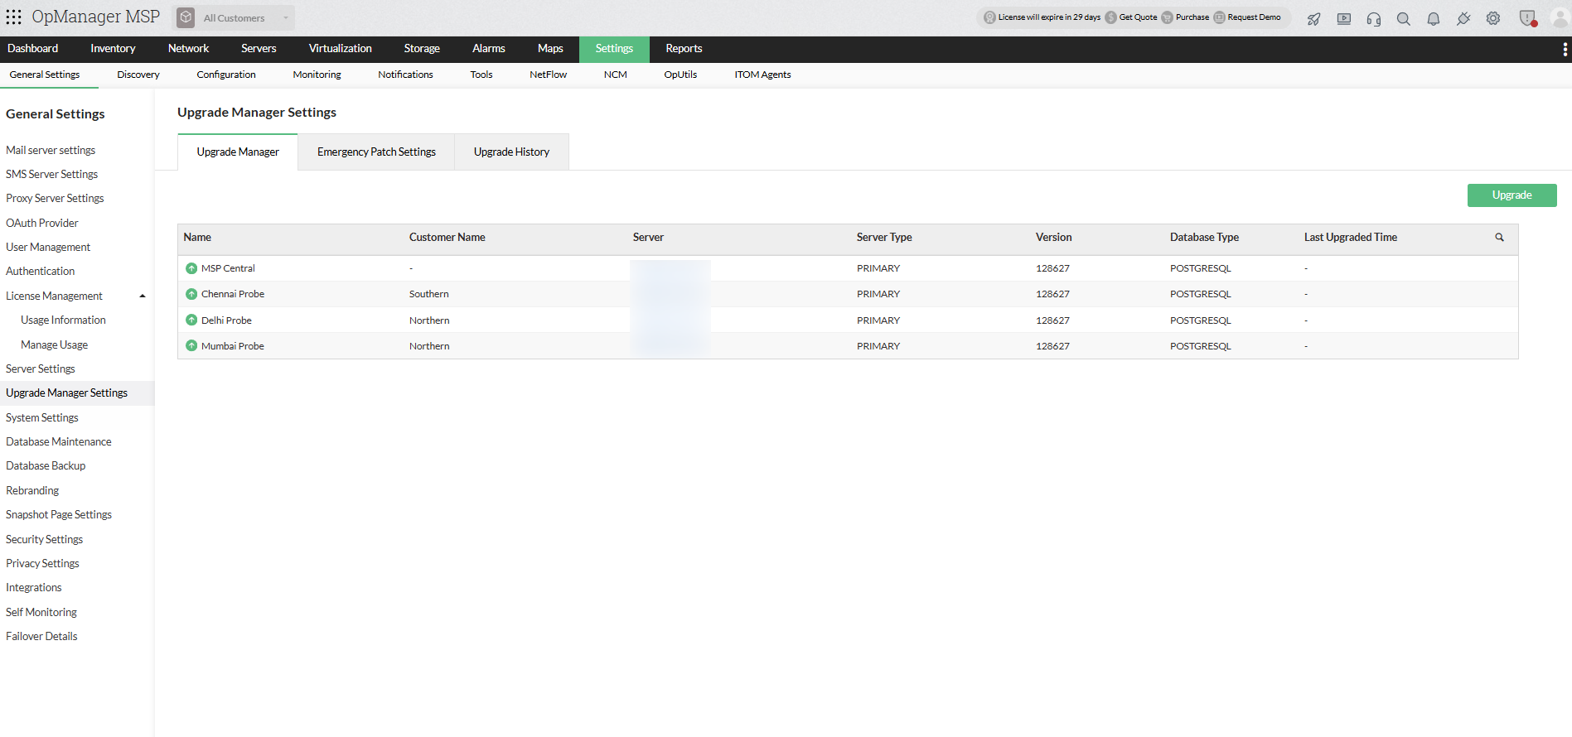Open the Discovery settings tab
The width and height of the screenshot is (1572, 737).
pos(138,75)
